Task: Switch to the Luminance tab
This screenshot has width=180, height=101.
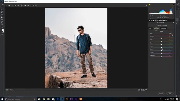Action: [x=163, y=28]
